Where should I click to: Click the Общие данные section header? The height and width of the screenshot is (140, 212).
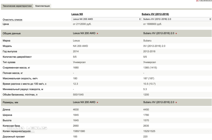tap(12, 34)
